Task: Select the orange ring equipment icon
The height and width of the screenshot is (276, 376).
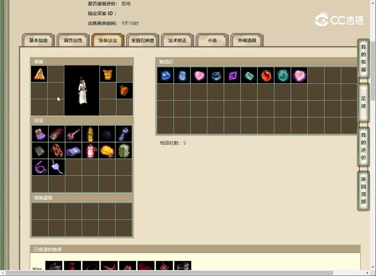Action: pos(124,91)
